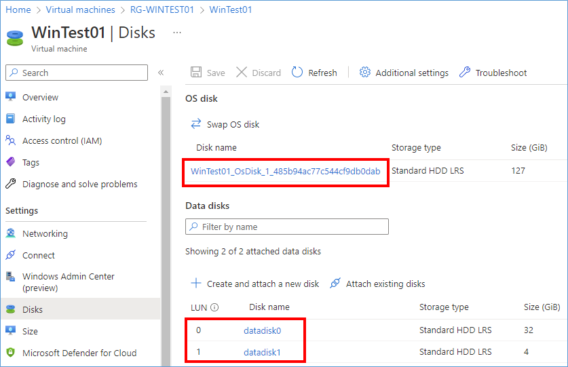This screenshot has width=568, height=367.
Task: Click the Save button label
Action: [x=216, y=73]
